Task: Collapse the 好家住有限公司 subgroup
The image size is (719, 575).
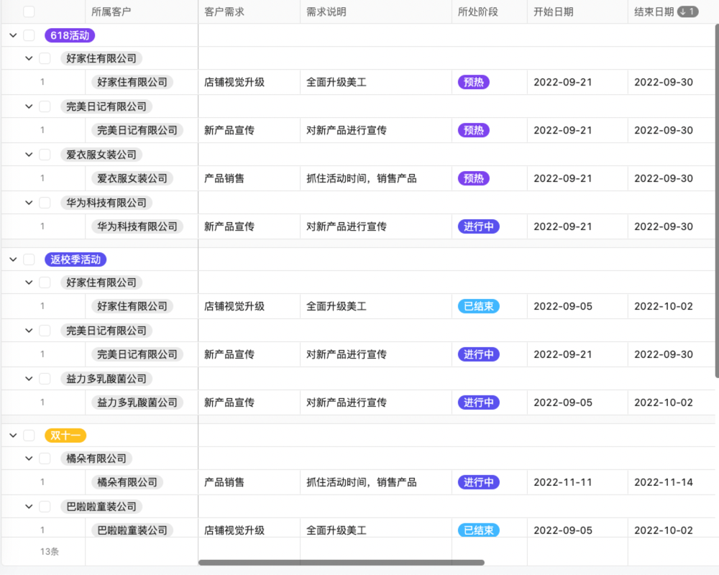Action: [x=28, y=58]
